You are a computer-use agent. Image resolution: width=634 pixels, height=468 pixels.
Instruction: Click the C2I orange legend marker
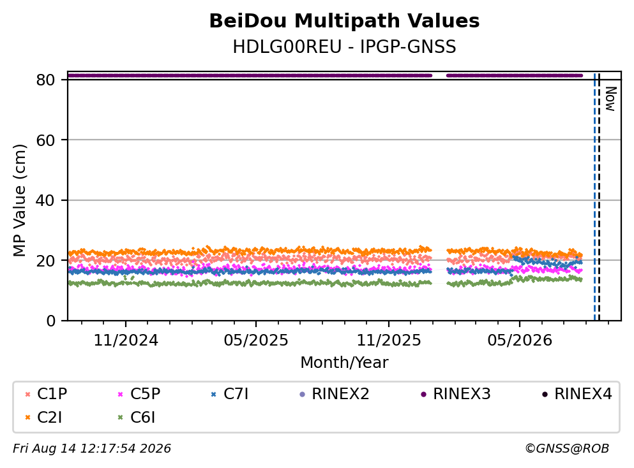click(27, 418)
